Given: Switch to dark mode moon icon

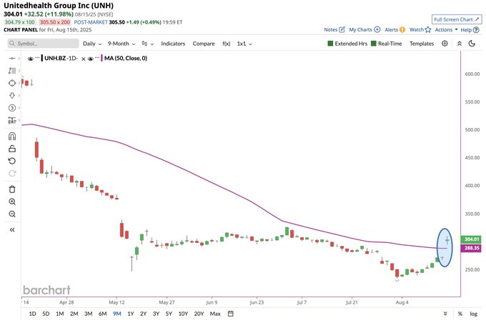Looking at the screenshot, I should click(472, 44).
